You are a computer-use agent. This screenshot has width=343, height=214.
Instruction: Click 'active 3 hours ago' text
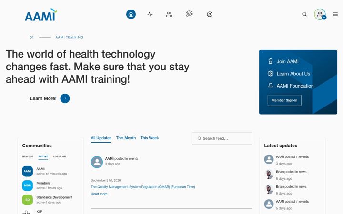pyautogui.click(x=49, y=188)
